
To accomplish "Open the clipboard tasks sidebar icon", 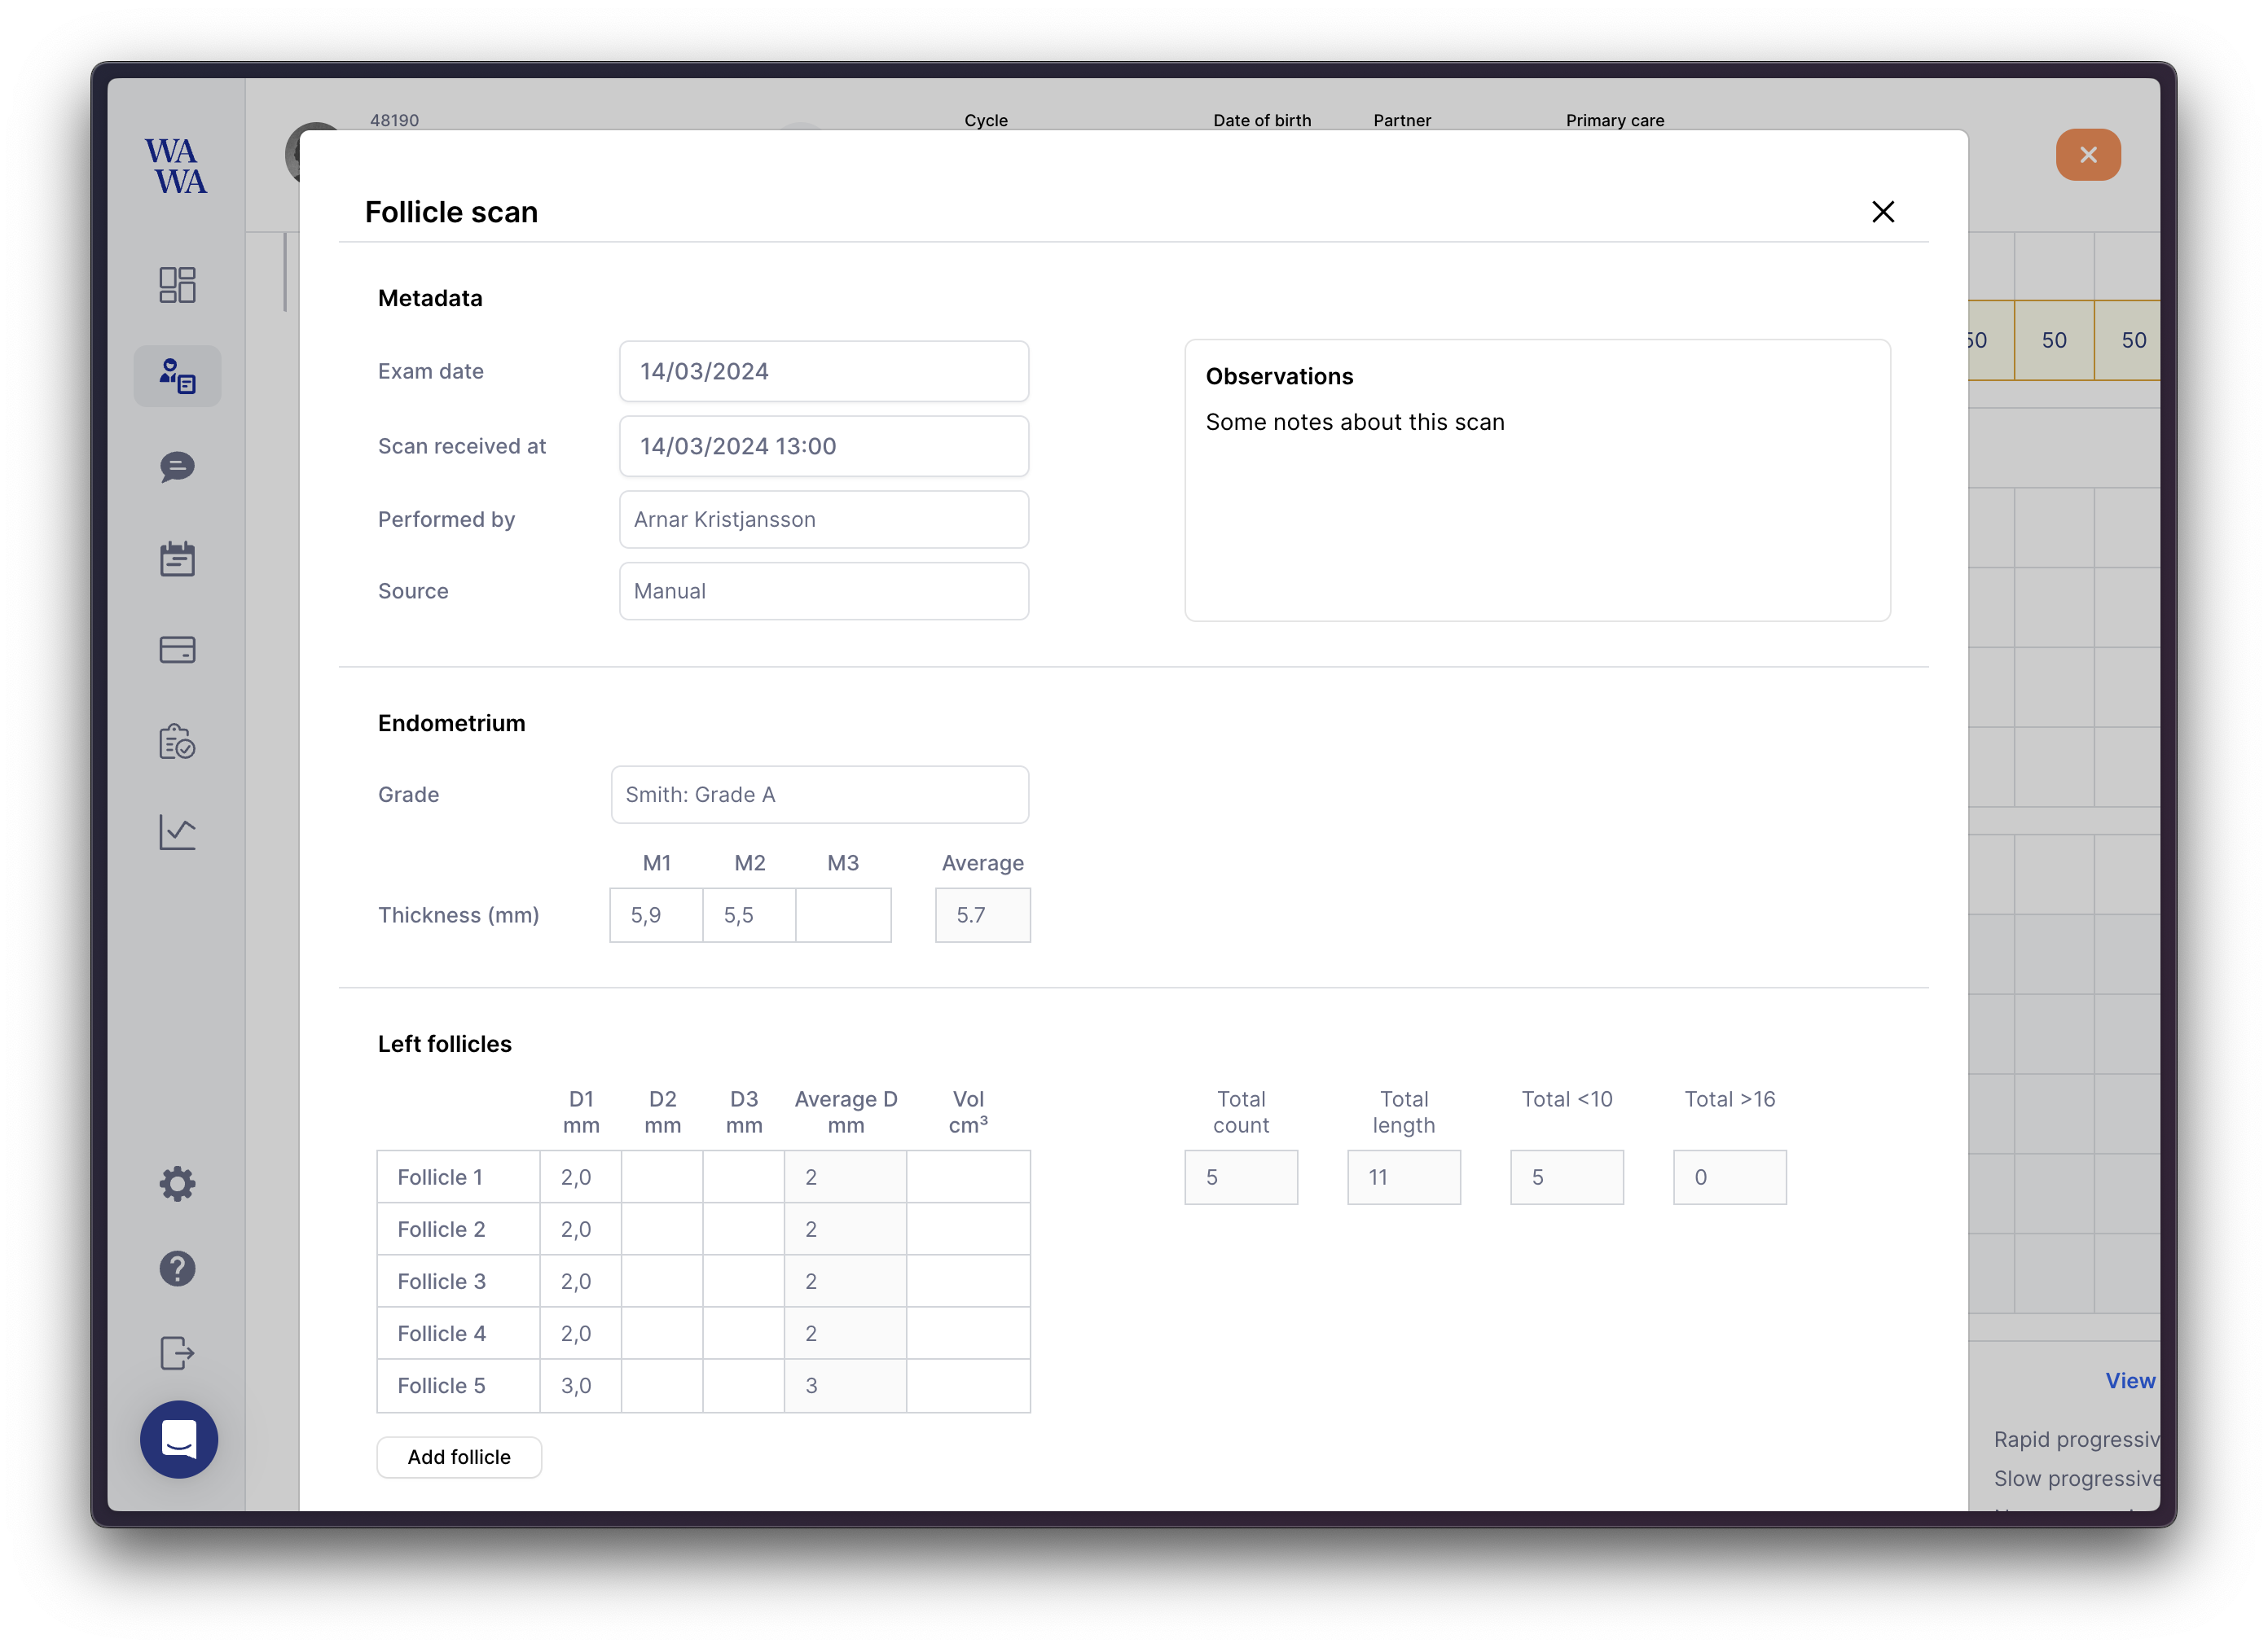I will [177, 742].
